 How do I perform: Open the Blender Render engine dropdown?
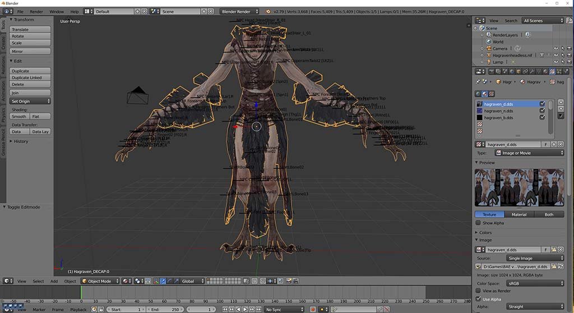point(239,11)
